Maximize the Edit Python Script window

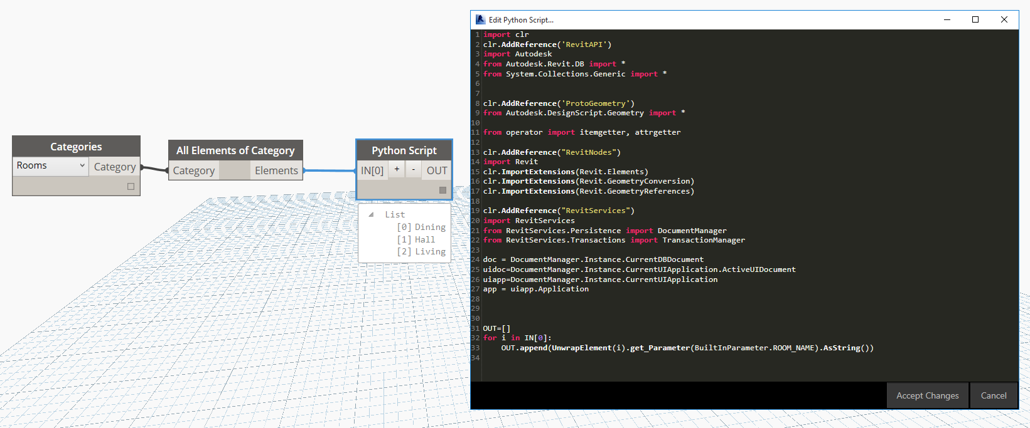tap(975, 19)
